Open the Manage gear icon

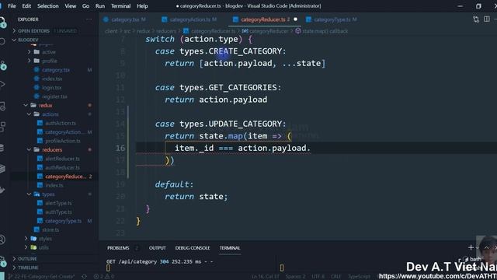2,261
